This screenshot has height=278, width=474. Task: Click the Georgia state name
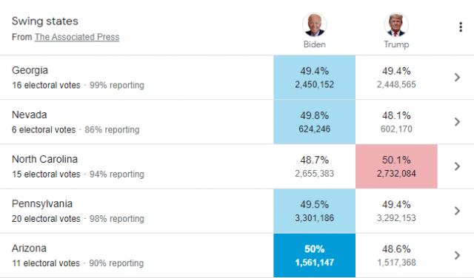(x=30, y=71)
